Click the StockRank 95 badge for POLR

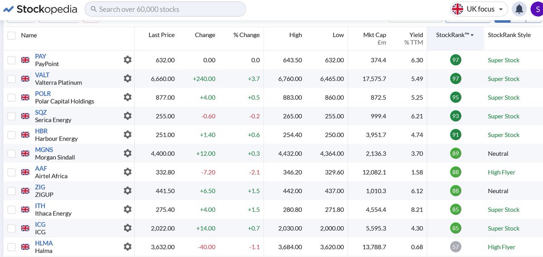pyautogui.click(x=455, y=97)
